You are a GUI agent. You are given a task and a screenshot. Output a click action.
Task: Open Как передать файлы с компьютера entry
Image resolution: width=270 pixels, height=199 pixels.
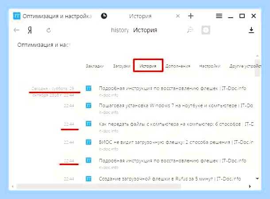tap(176, 124)
